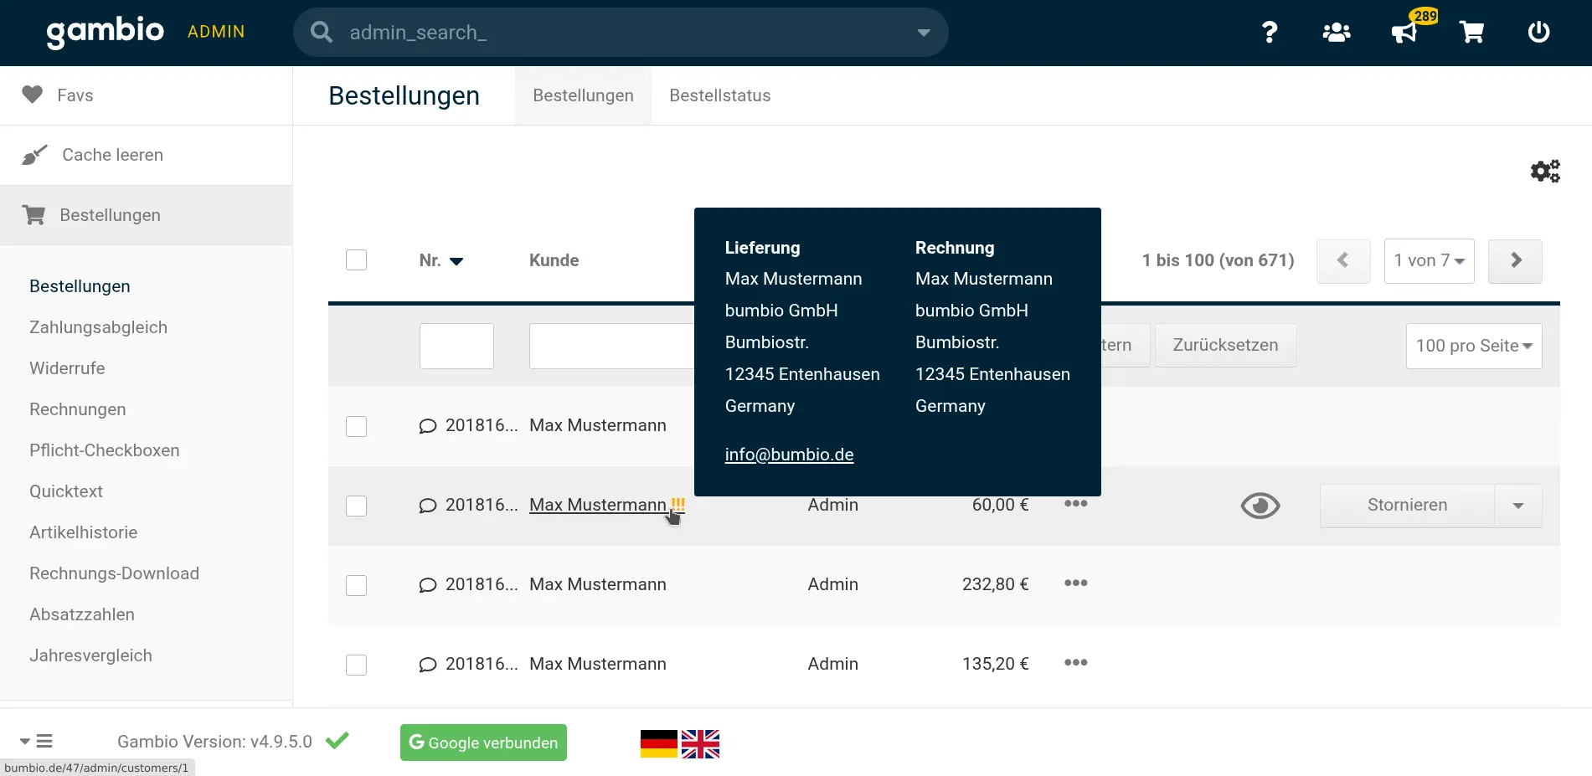Open Bestellungen submenu link in sidebar
1592x776 pixels.
[80, 286]
